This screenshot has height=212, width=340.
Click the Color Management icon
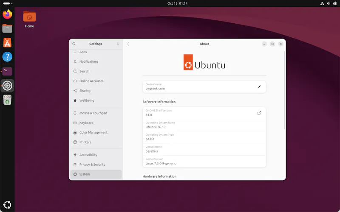tap(75, 132)
